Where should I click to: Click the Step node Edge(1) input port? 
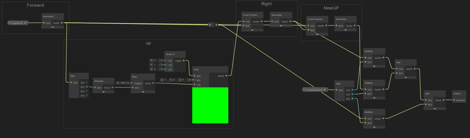[x=133, y=83]
